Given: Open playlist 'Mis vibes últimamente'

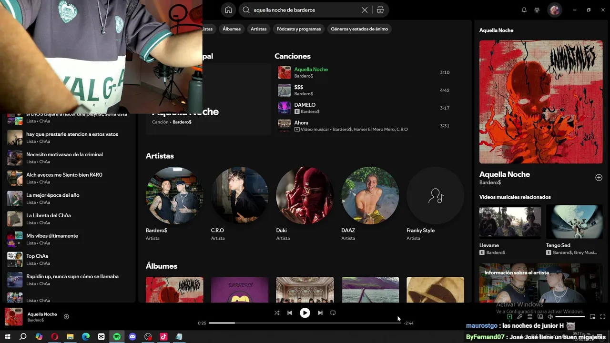Looking at the screenshot, I should click(69, 239).
